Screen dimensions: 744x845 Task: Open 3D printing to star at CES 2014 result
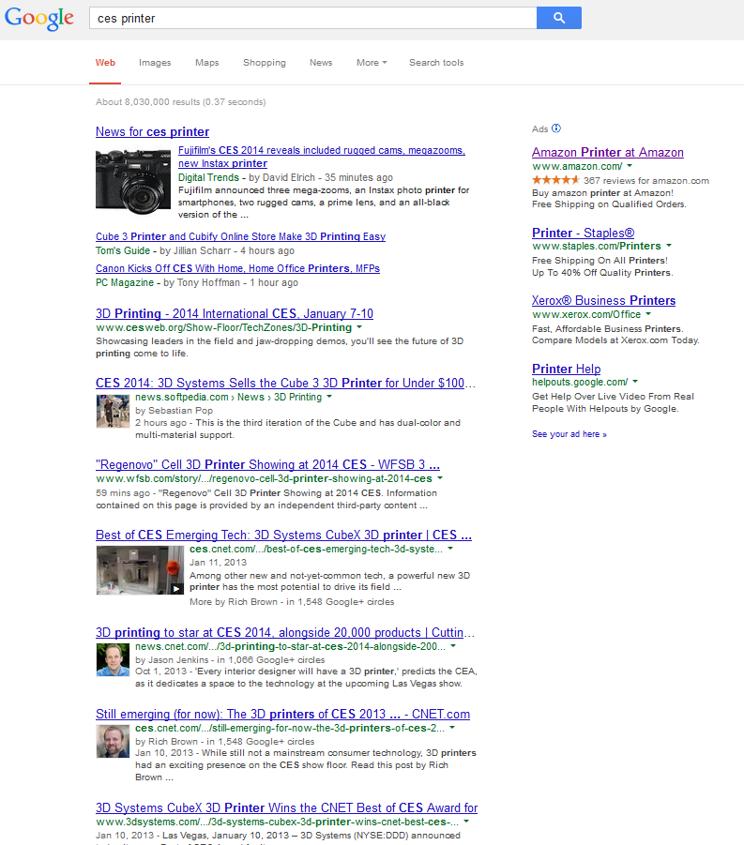point(285,632)
